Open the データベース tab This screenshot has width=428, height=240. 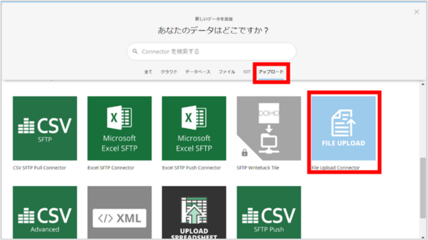[x=198, y=71]
